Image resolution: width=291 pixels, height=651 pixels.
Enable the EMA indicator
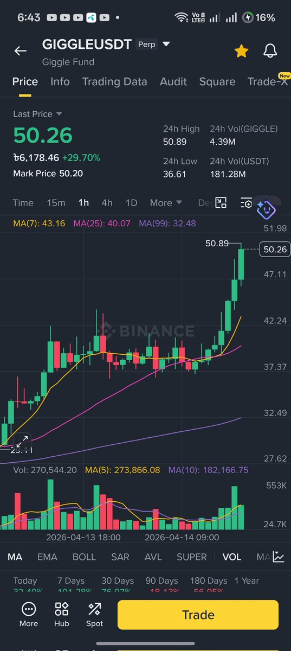pyautogui.click(x=47, y=557)
